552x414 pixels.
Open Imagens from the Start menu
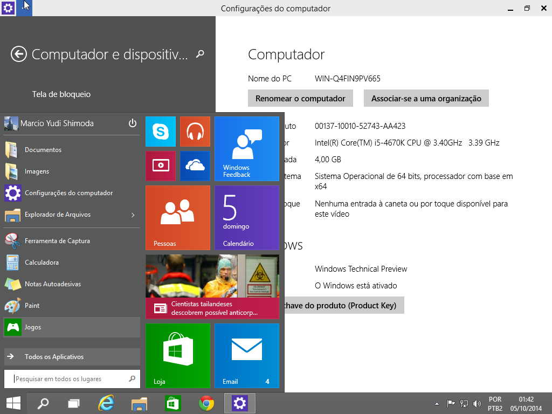click(x=72, y=171)
